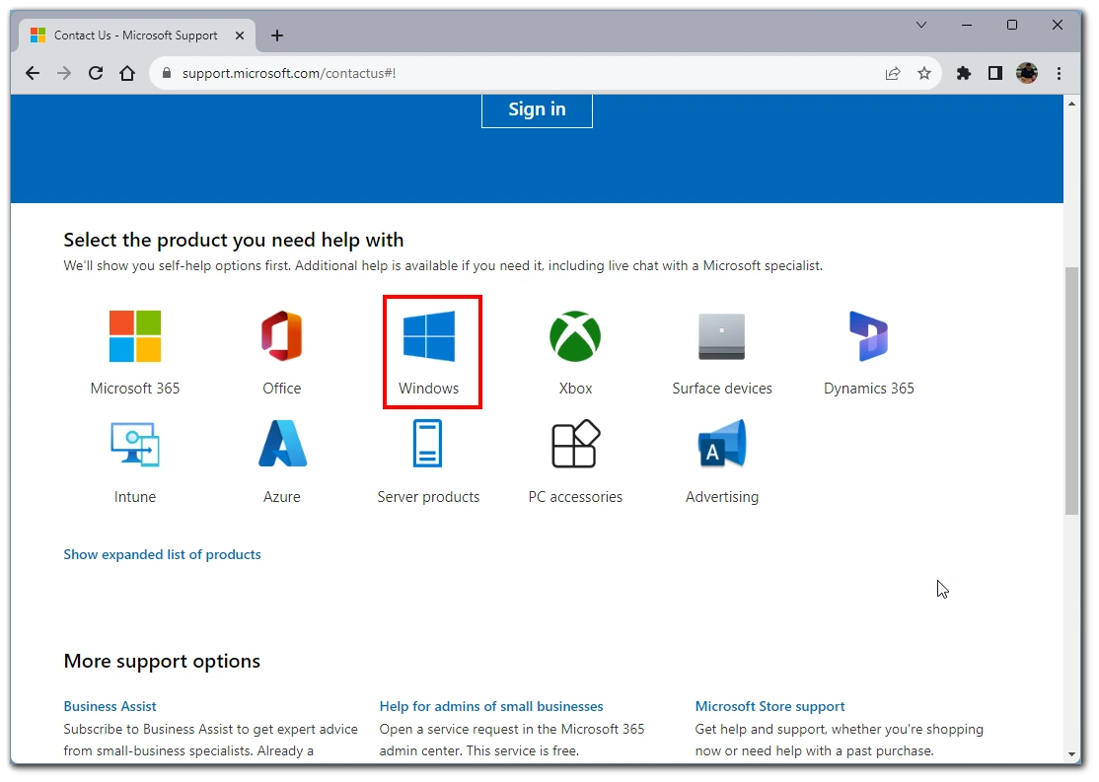Click the Sign in button

coord(537,110)
